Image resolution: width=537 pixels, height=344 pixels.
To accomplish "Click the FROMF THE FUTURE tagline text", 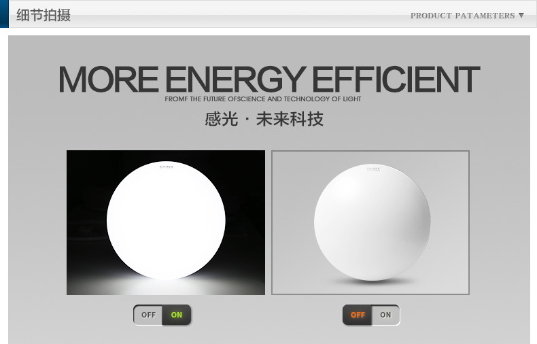I will (262, 99).
